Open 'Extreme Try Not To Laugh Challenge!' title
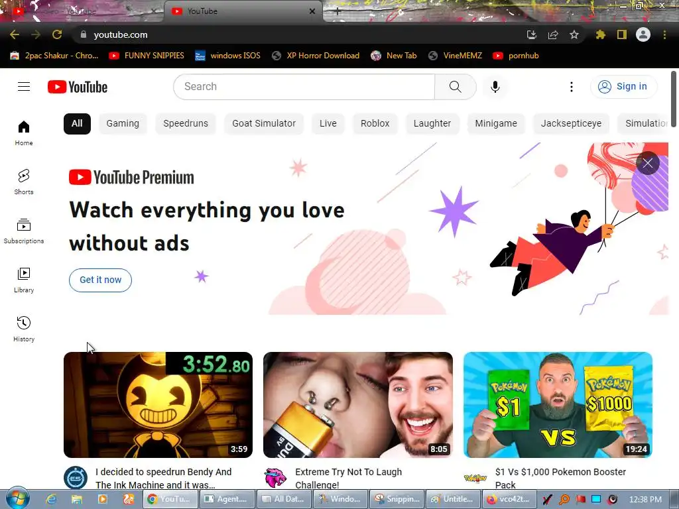This screenshot has height=509, width=679. pos(349,479)
